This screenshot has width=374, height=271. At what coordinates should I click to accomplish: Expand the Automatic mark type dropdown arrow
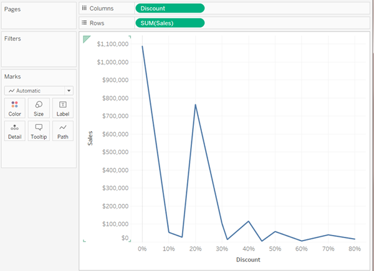69,91
